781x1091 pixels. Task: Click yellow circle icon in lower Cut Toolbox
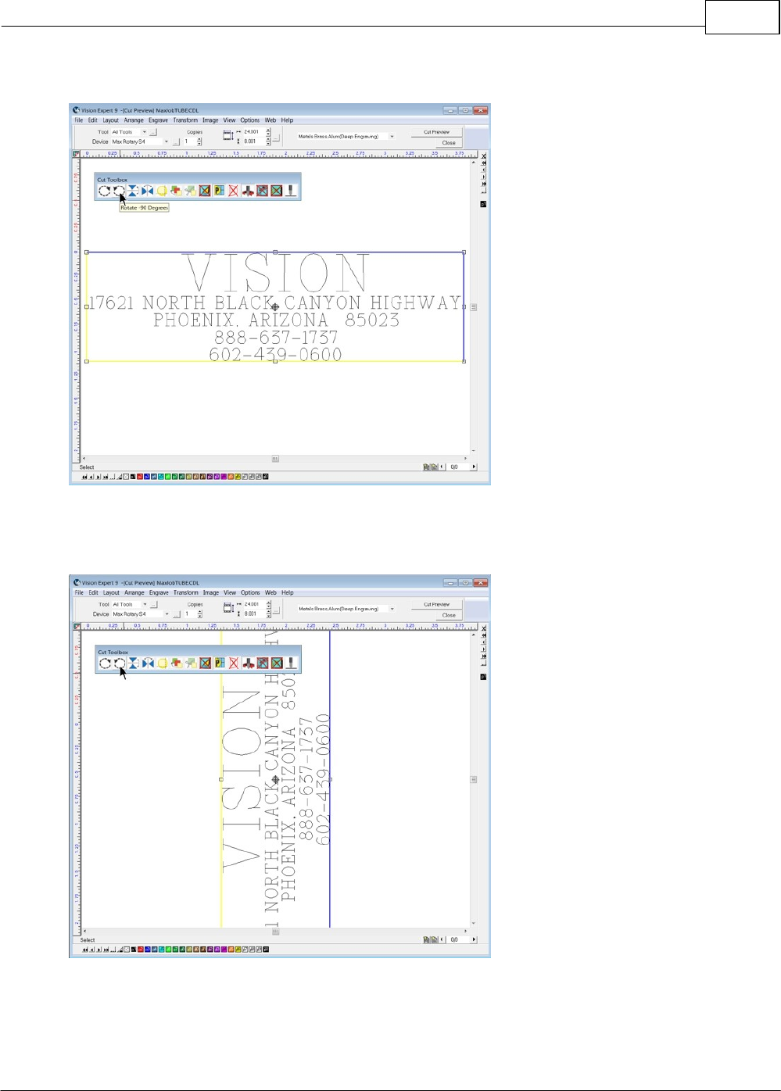[163, 663]
